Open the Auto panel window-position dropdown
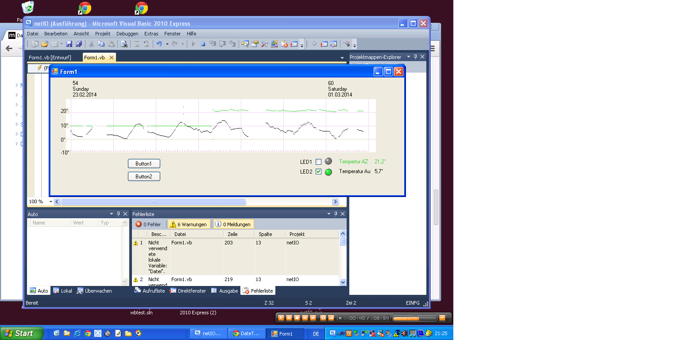Image resolution: width=680 pixels, height=340 pixels. (112, 214)
